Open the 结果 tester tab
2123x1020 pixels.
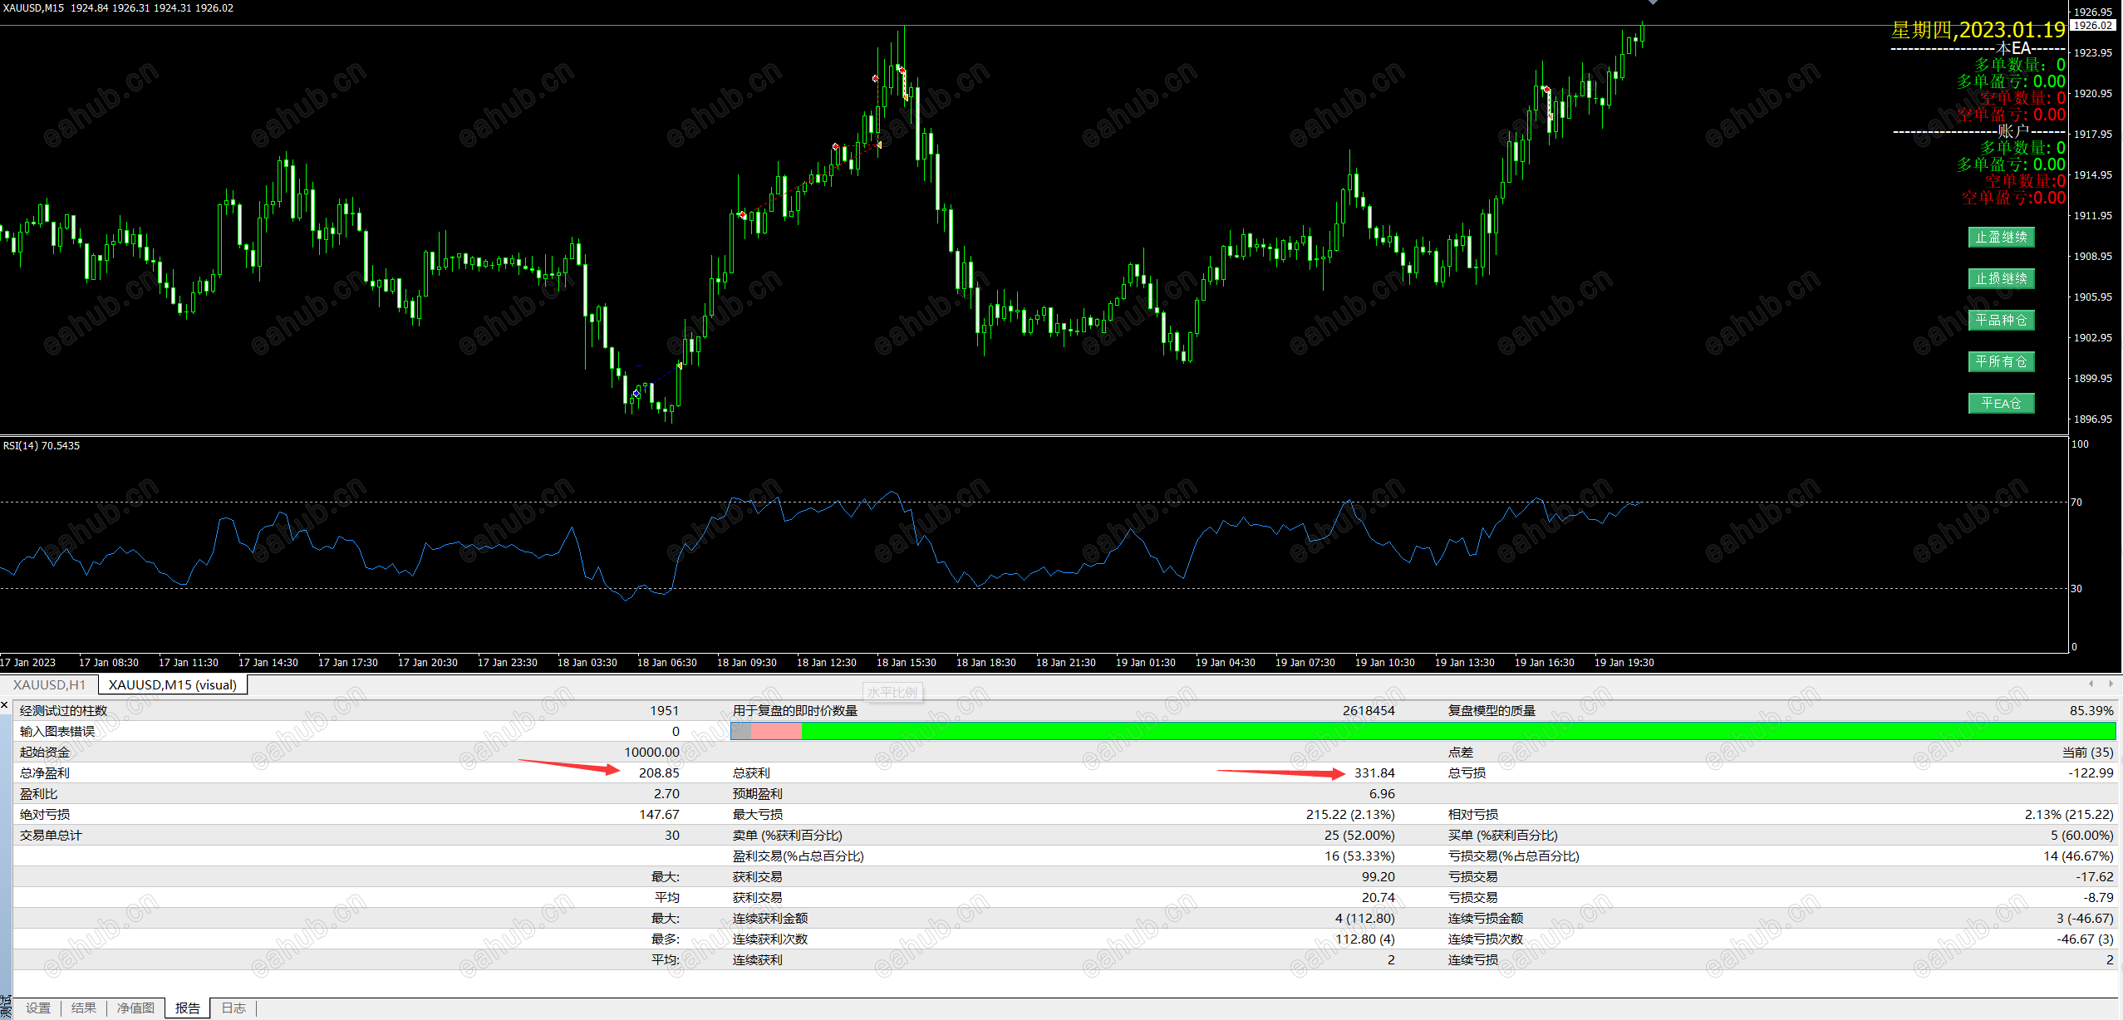pyautogui.click(x=84, y=1008)
